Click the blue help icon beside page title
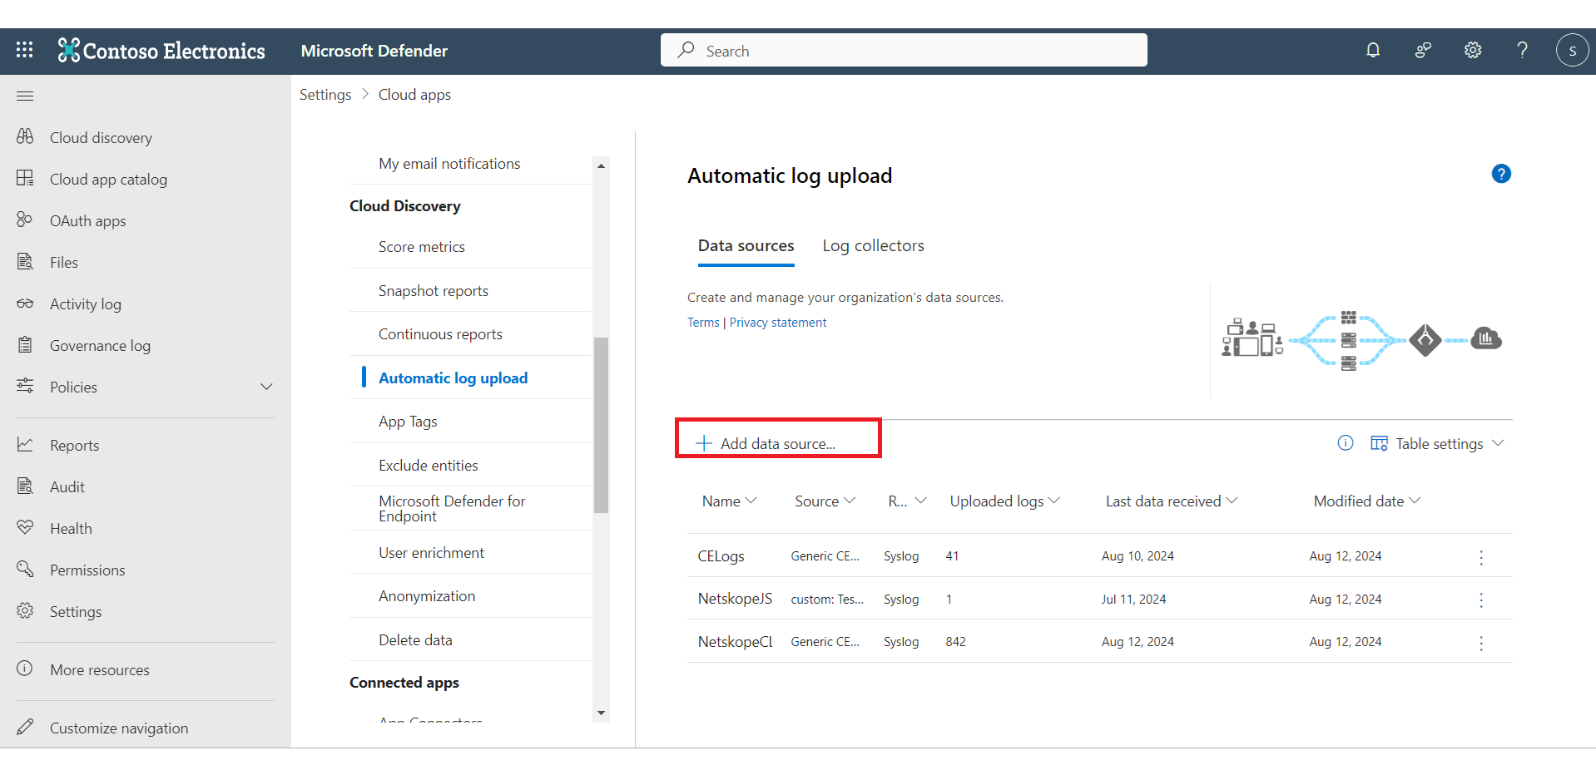 tap(1501, 174)
